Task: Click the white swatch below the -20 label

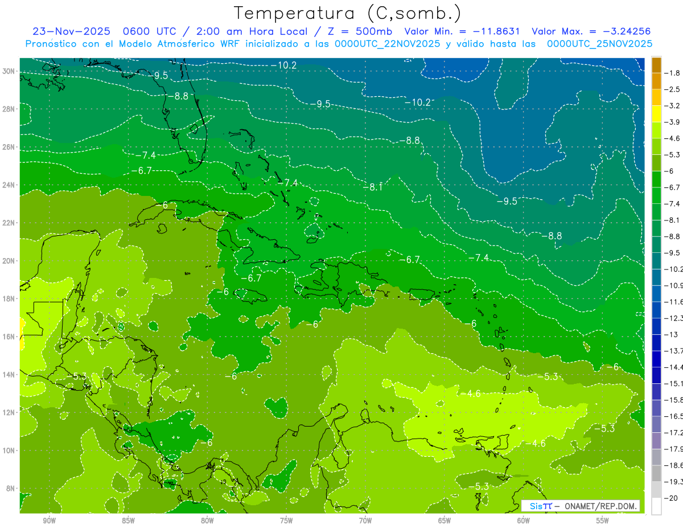Action: (x=656, y=506)
